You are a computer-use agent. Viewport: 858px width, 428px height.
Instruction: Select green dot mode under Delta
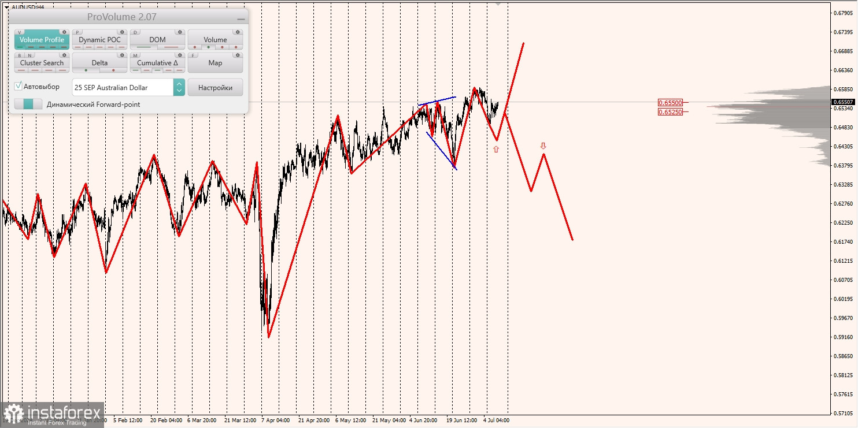pos(86,70)
